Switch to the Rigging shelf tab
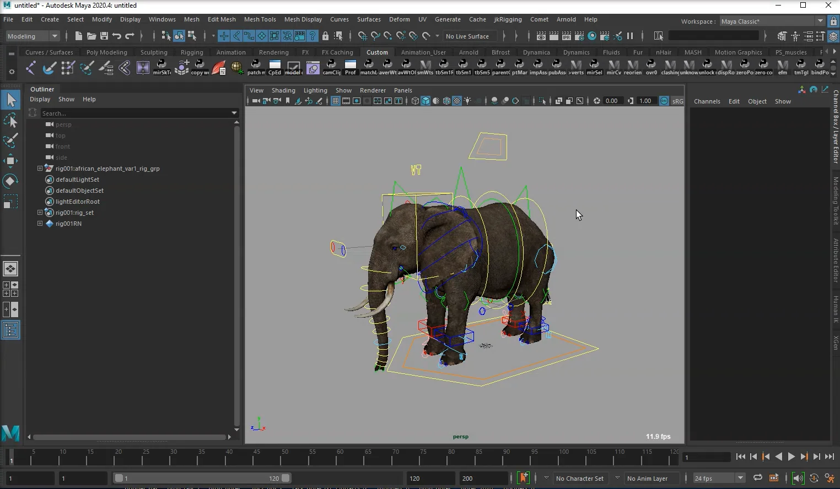Image resolution: width=840 pixels, height=489 pixels. coord(192,52)
